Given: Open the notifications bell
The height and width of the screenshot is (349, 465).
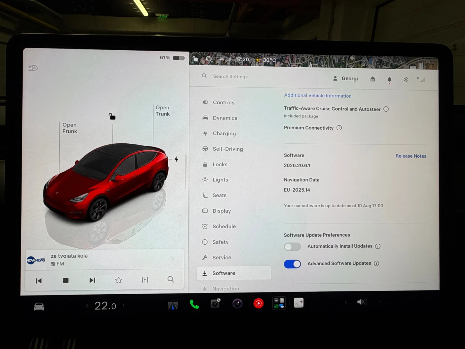Looking at the screenshot, I should pyautogui.click(x=389, y=79).
